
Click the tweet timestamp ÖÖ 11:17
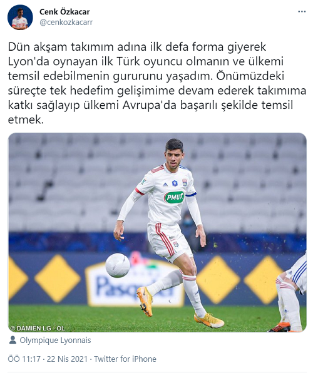tap(24, 359)
